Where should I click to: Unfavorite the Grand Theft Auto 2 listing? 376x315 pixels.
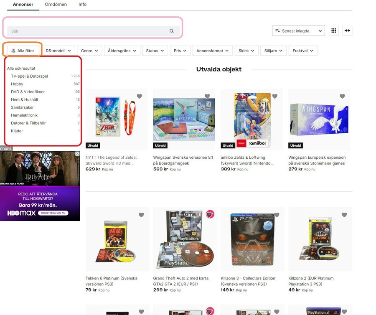[210, 214]
